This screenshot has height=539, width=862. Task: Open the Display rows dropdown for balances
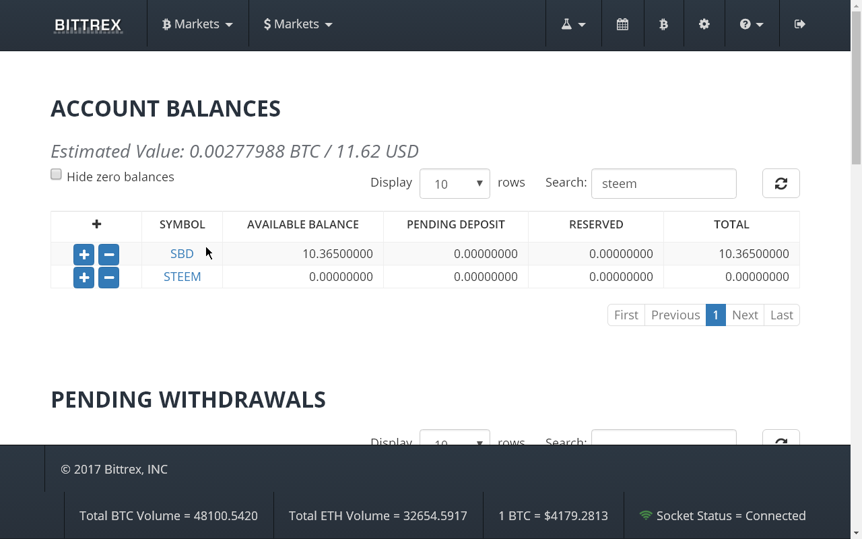pyautogui.click(x=455, y=183)
